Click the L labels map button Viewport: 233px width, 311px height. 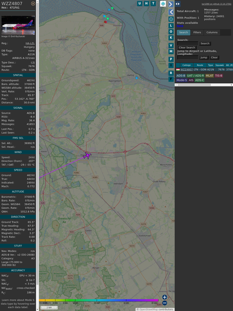pyautogui.click(x=171, y=26)
